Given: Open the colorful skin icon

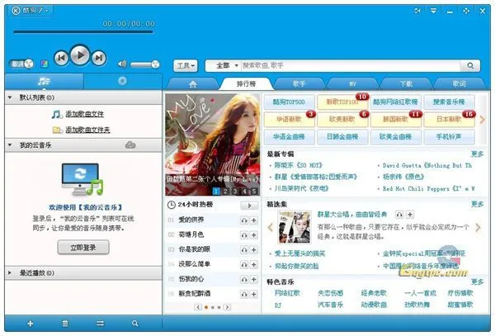Looking at the screenshot, I should tap(45, 64).
